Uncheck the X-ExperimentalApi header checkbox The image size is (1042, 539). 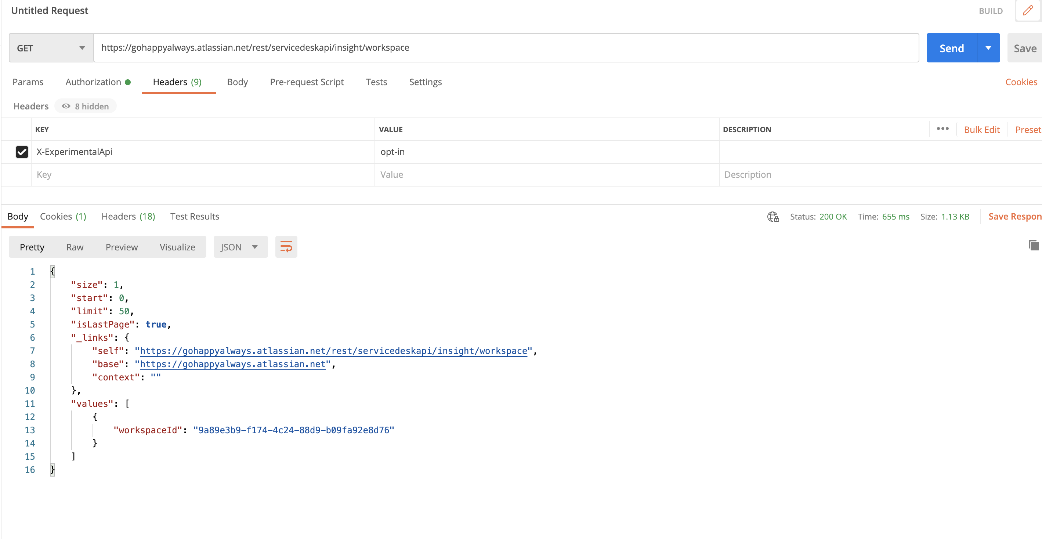coord(22,152)
